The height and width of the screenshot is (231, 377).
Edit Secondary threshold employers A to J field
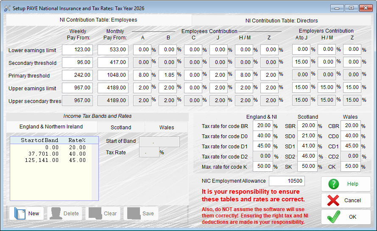[x=301, y=62]
